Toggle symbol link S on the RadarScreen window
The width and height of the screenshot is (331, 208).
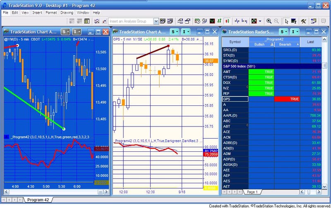pos(284,32)
